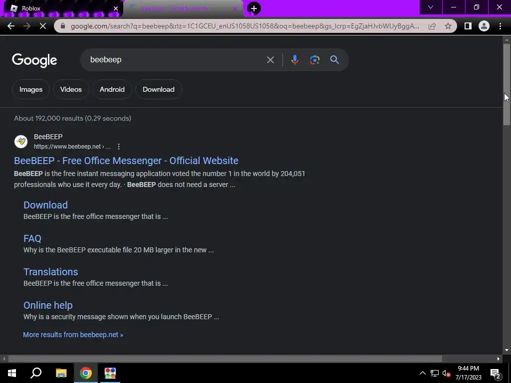Open the Chrome profile avatar
Viewport: 511px width, 383px height.
[x=484, y=26]
